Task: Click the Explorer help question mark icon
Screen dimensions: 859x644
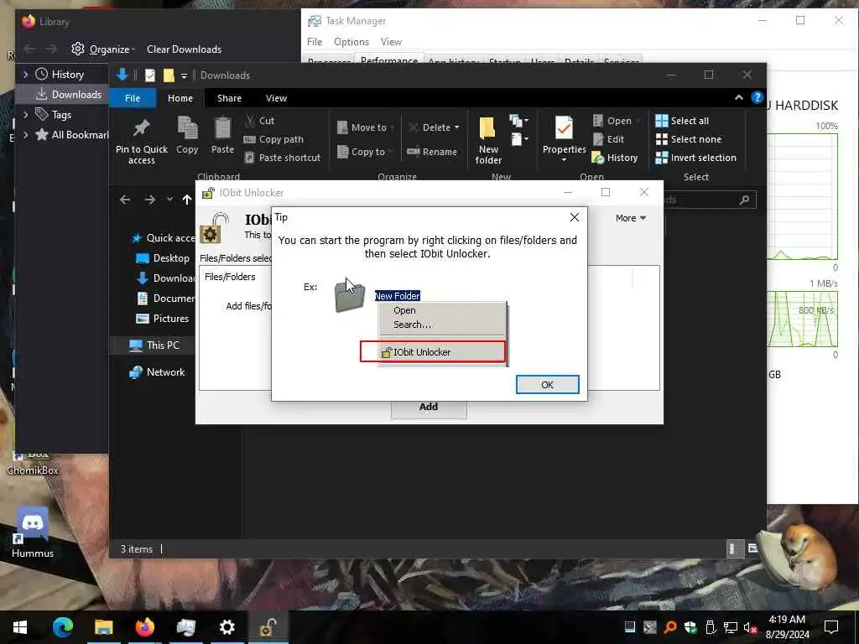Action: tap(757, 97)
